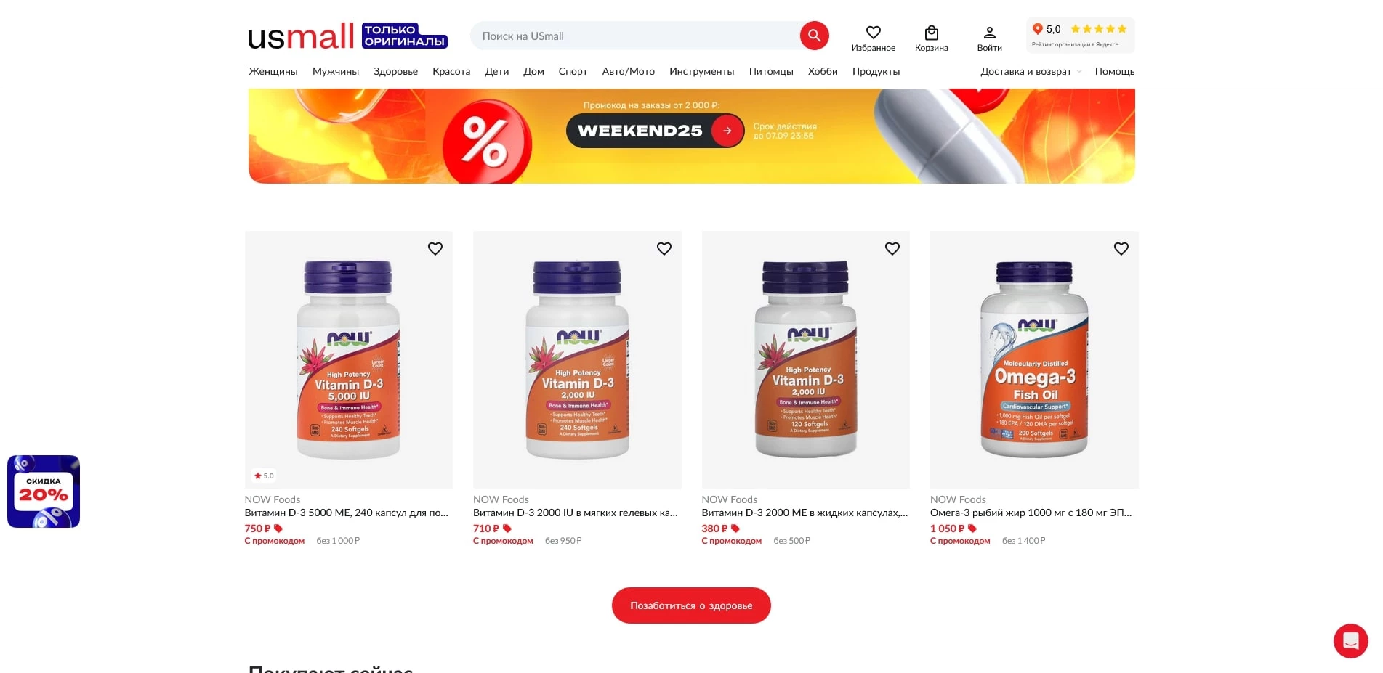Viewport: 1383px width, 673px height.
Task: Click the red arrow beside WEEKEND25 promo code
Action: coord(727,131)
